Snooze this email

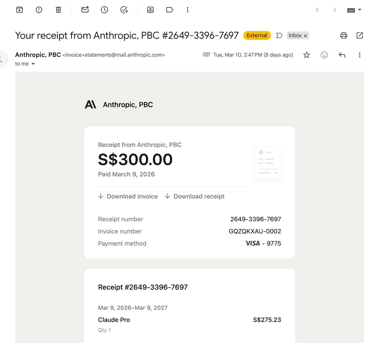[x=104, y=10]
